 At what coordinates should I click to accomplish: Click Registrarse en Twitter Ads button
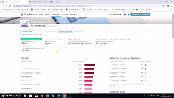140,14
